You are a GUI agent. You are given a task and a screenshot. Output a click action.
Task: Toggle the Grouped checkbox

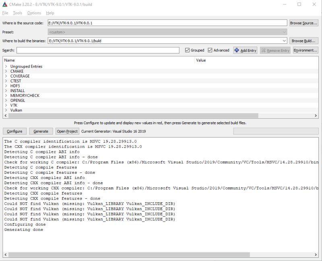[x=188, y=49]
